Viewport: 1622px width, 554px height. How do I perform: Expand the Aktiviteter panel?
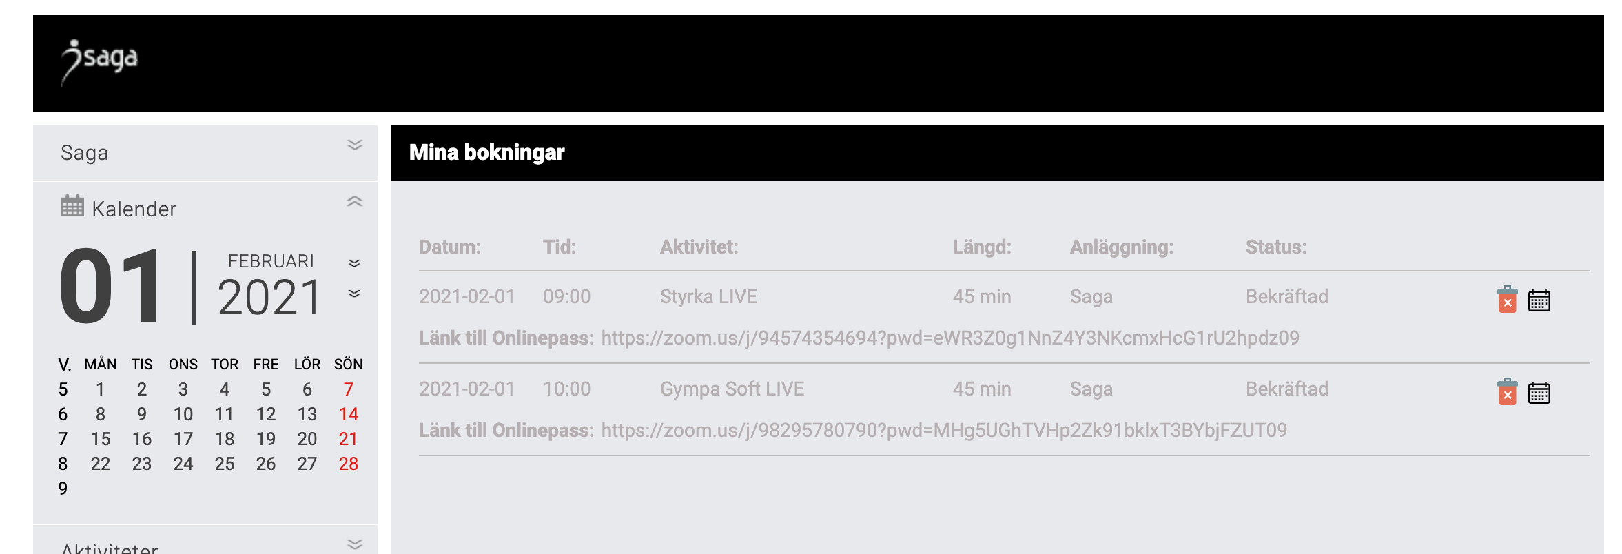(355, 544)
